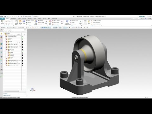Open Part Navigator in resource bar
Screen dimensions: 152x114
pyautogui.click(x=1, y=40)
